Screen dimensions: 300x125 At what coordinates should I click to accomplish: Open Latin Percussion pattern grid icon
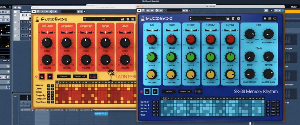[x=93, y=76]
